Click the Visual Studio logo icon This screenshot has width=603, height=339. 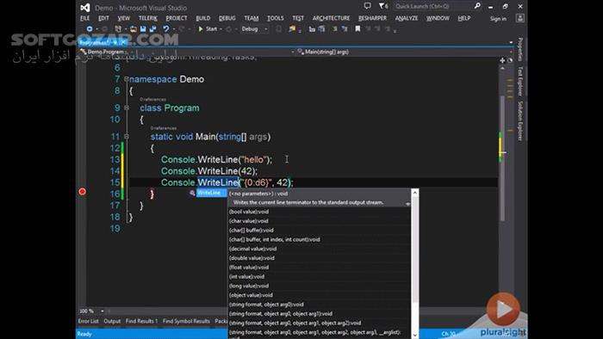tap(85, 7)
